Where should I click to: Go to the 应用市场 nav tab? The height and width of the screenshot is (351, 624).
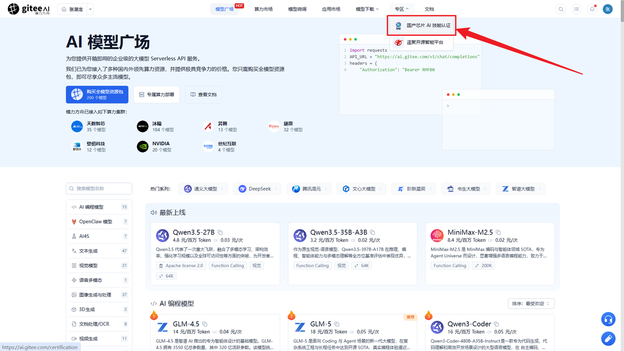pyautogui.click(x=331, y=9)
